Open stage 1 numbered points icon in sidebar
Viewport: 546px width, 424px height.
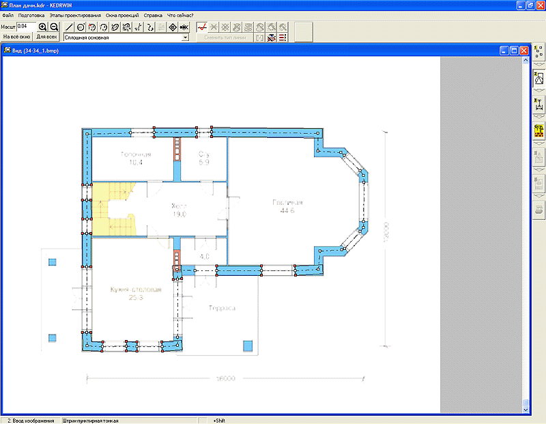coord(538,52)
